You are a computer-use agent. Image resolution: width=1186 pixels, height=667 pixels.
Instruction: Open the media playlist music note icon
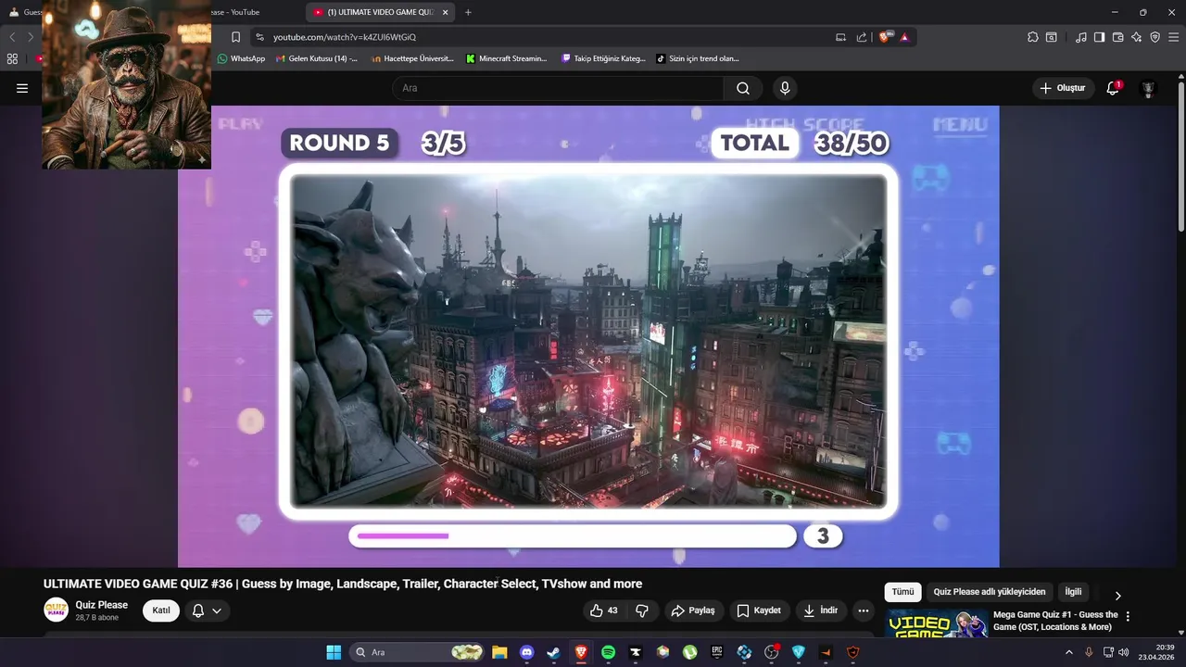tap(1081, 37)
